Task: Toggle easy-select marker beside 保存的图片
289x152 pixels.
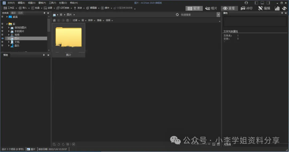Action: pyautogui.click(x=2, y=27)
